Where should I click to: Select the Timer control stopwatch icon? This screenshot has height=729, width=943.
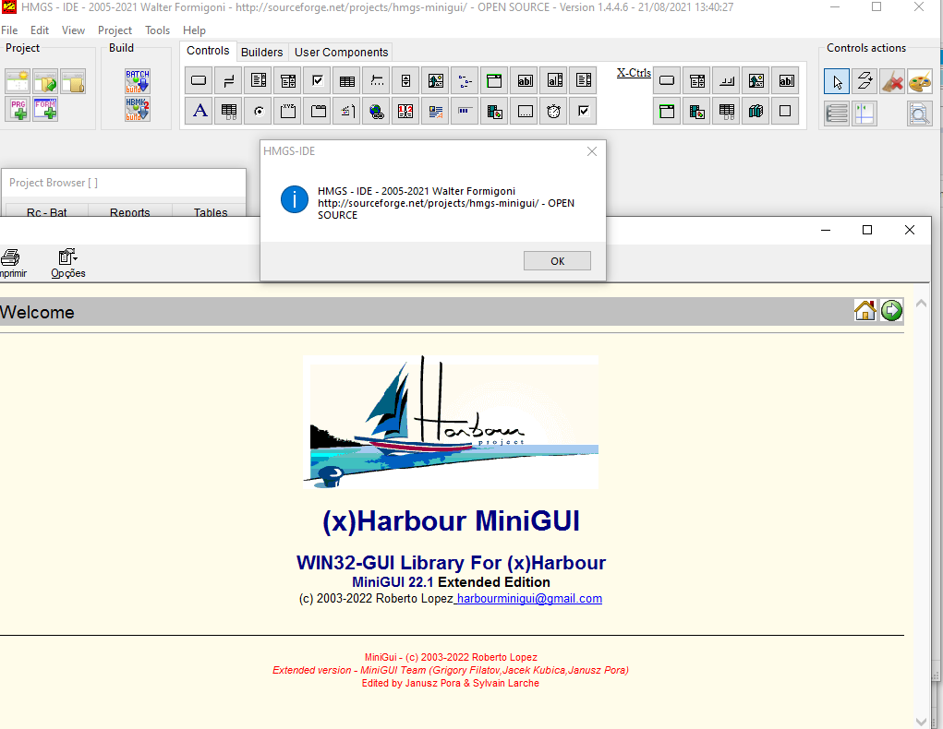[553, 112]
